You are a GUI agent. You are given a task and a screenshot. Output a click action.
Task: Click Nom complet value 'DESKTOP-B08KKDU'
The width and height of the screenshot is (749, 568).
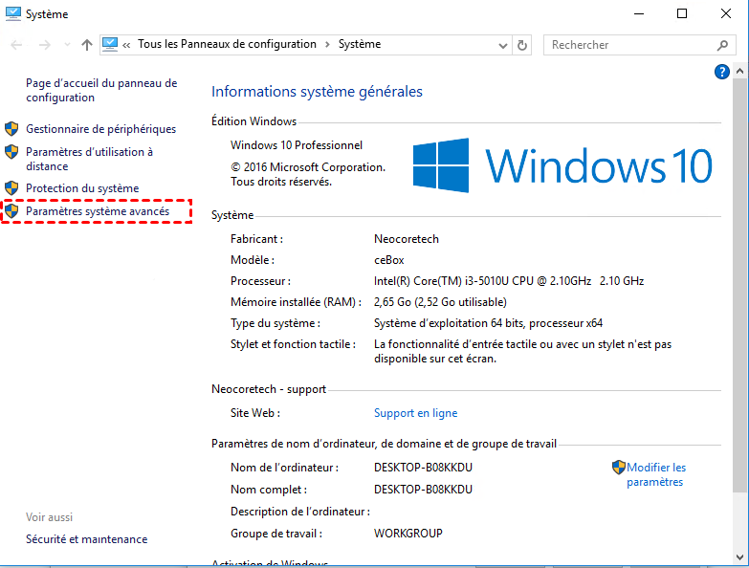[x=423, y=490]
